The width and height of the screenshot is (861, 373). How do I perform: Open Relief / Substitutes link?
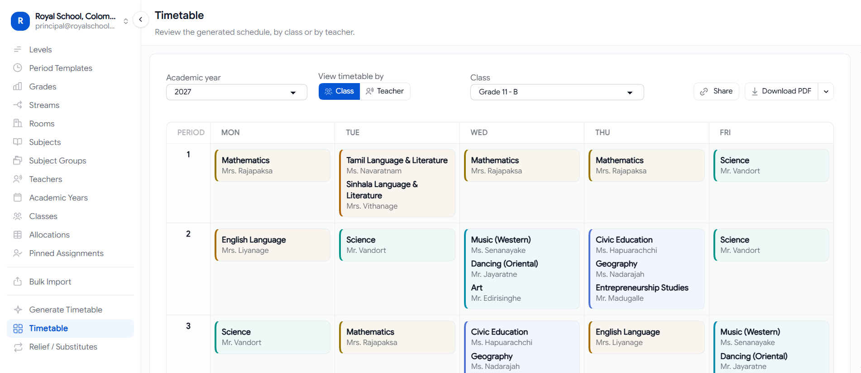(x=70, y=347)
